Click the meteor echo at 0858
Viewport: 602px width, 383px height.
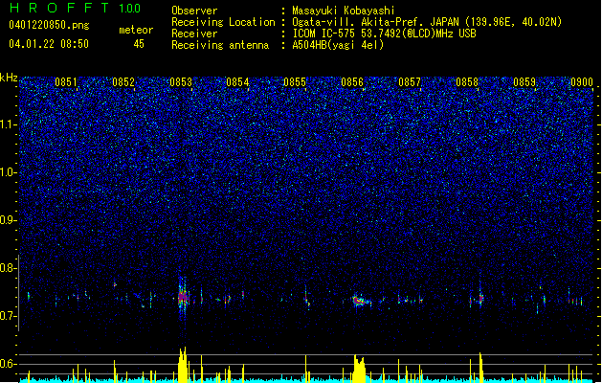pos(479,298)
